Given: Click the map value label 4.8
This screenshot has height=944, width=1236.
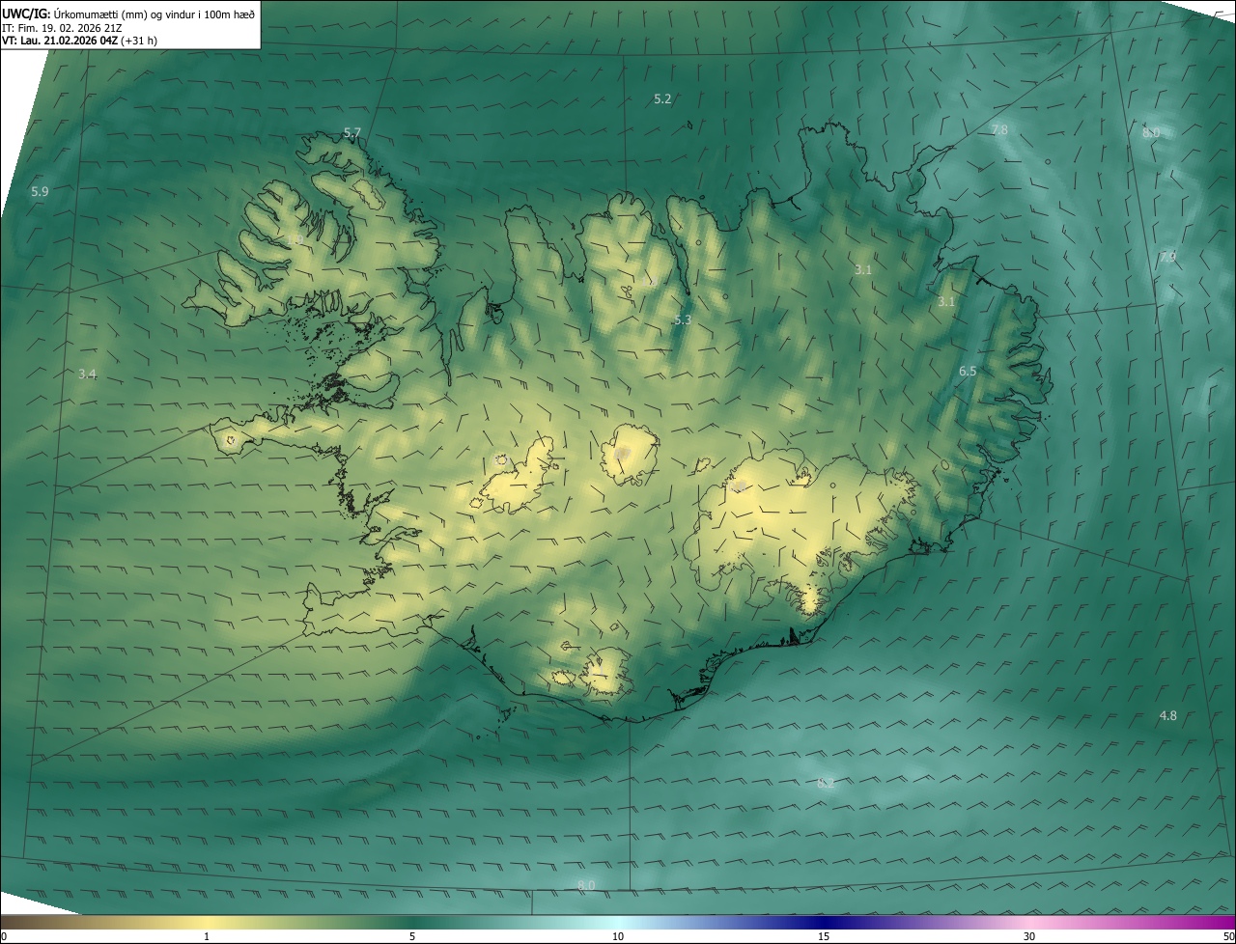Looking at the screenshot, I should point(1168,715).
